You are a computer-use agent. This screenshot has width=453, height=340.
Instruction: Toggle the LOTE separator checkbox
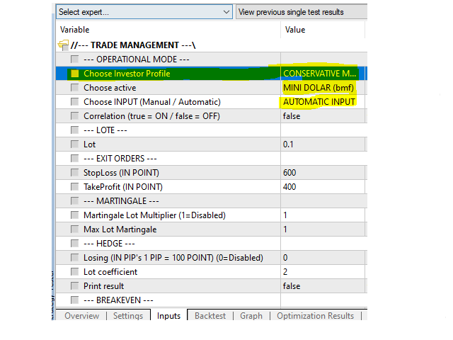tap(75, 130)
